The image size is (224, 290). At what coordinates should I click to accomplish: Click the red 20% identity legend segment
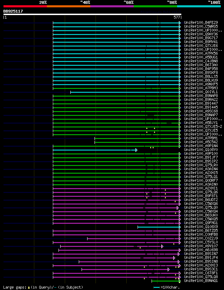(x=25, y=6)
